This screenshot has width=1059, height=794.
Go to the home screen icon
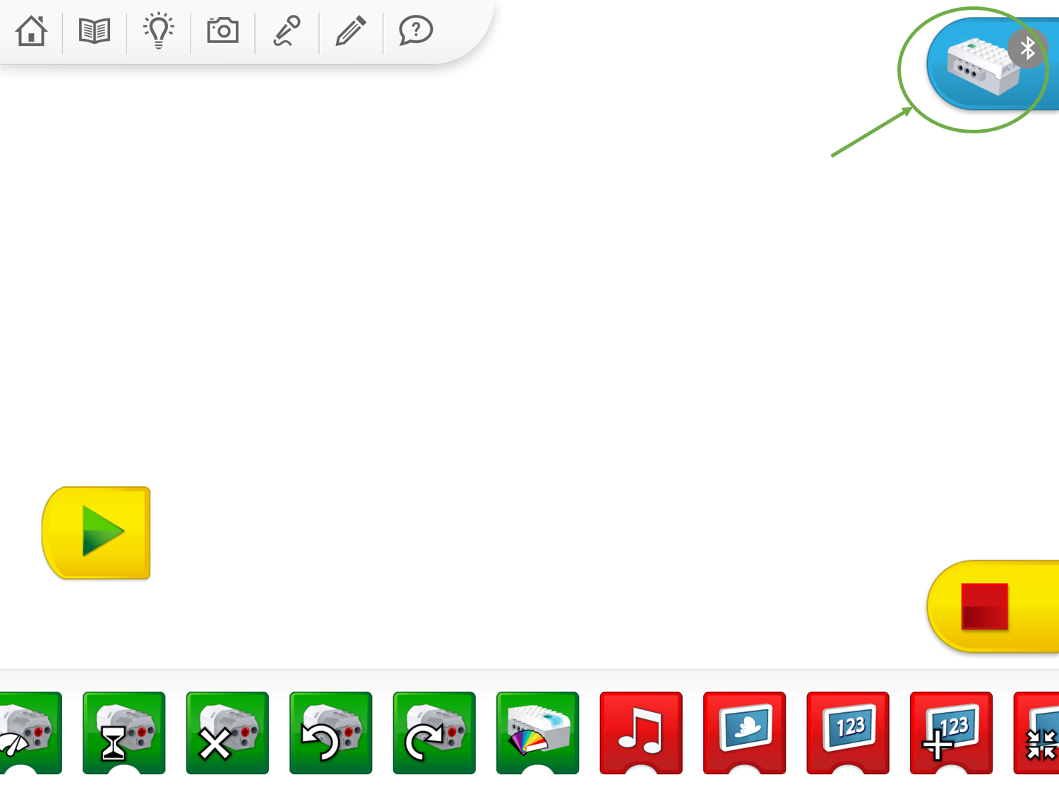click(31, 31)
